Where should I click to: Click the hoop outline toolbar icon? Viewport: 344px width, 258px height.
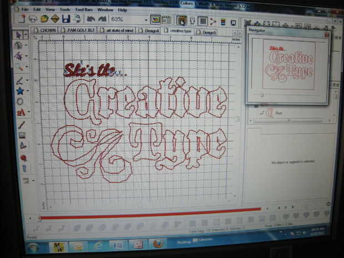point(193,21)
